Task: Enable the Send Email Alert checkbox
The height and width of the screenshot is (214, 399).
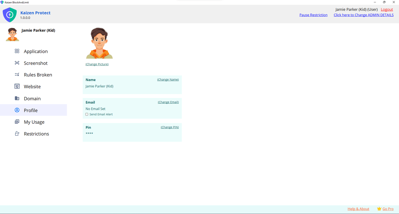Action: (x=87, y=115)
